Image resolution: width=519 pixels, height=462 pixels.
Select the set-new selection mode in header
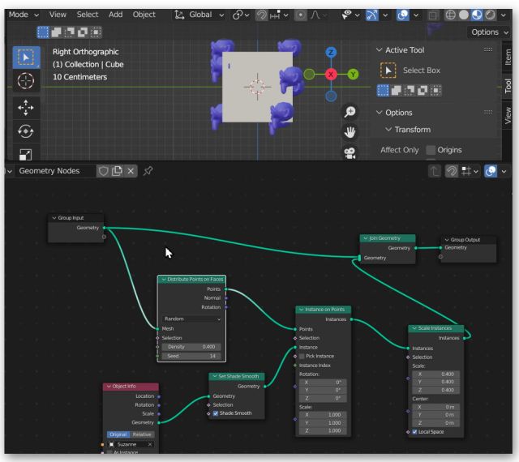(x=43, y=32)
